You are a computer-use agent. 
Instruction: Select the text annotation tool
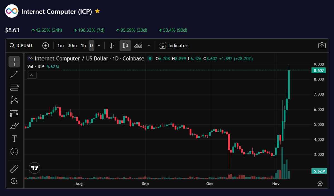14,139
